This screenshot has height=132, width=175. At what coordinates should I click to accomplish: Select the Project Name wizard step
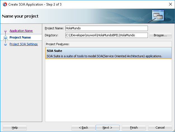tap(20, 37)
